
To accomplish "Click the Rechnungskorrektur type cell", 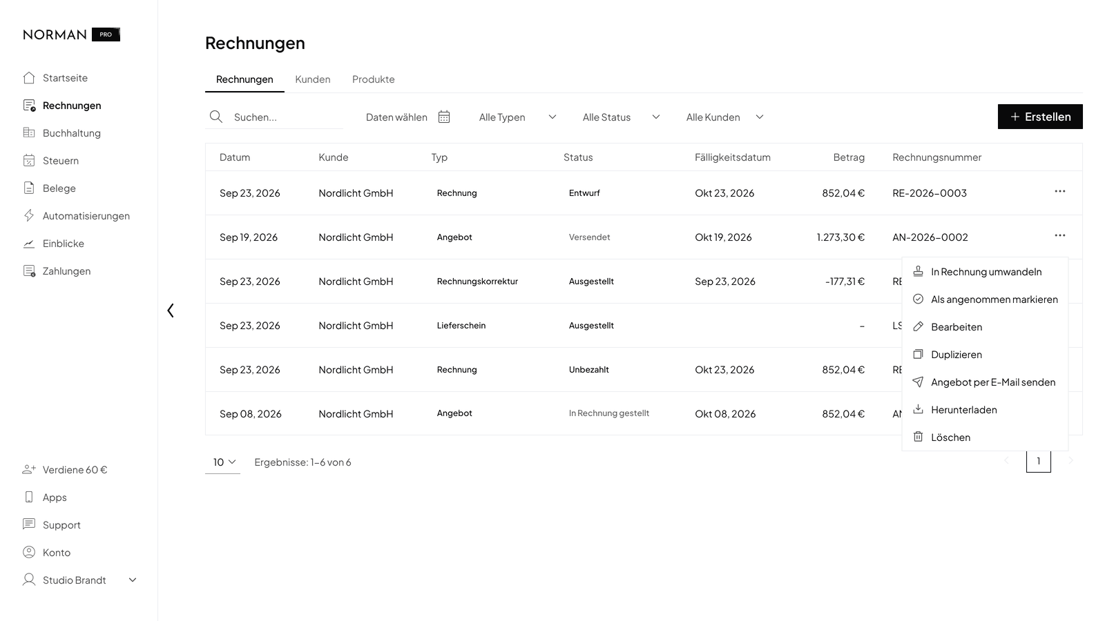I will coord(477,282).
